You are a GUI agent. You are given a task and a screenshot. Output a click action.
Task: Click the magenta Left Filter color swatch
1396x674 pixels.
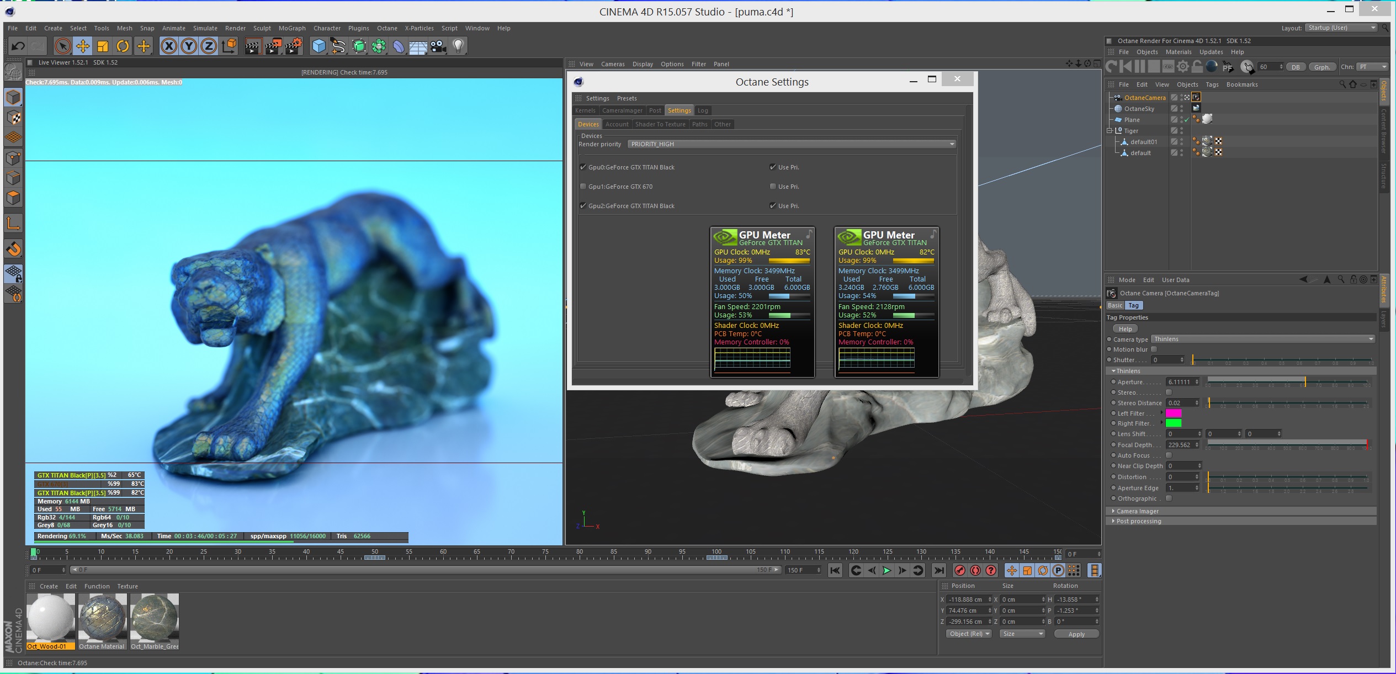click(1173, 413)
